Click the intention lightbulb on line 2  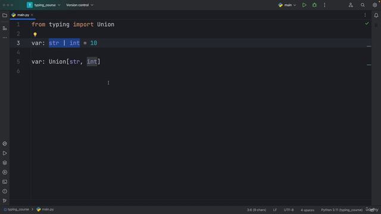(x=35, y=34)
